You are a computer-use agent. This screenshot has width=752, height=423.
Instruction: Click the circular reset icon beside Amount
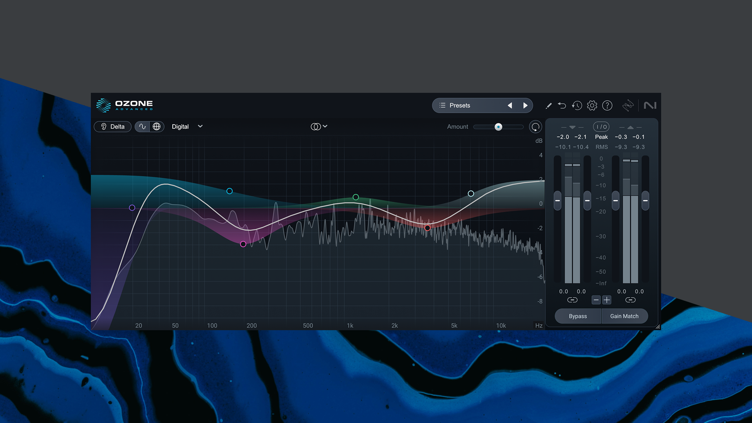[x=535, y=127]
